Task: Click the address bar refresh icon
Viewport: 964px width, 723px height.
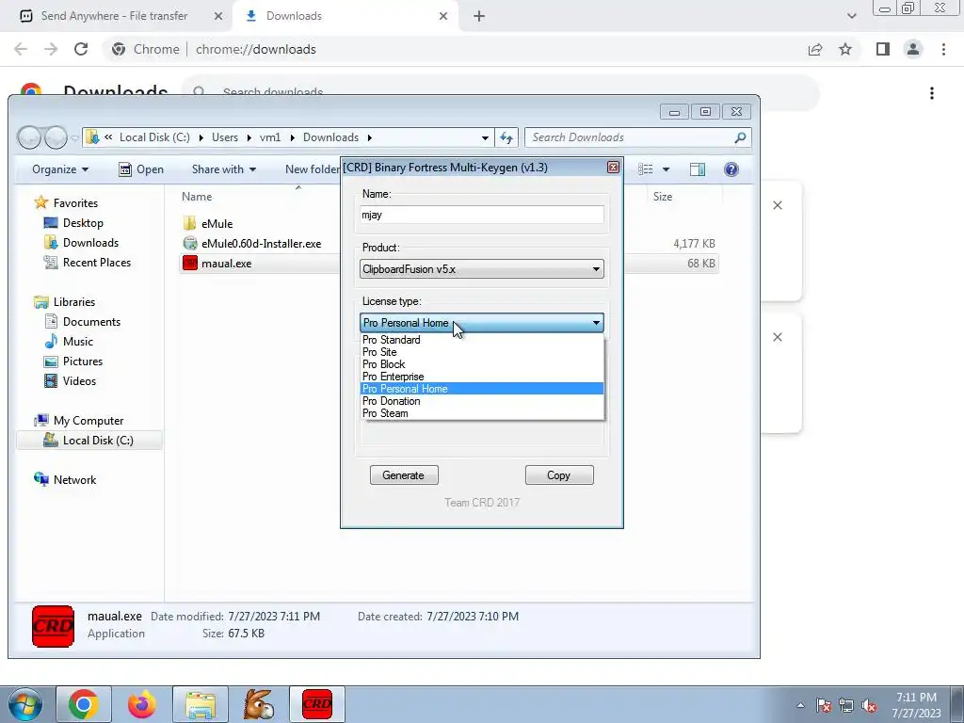Action: 506,137
